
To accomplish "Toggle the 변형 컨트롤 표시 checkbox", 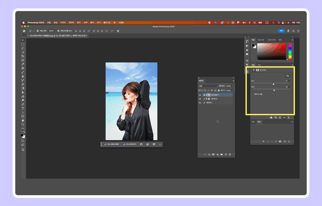I will coord(58,31).
